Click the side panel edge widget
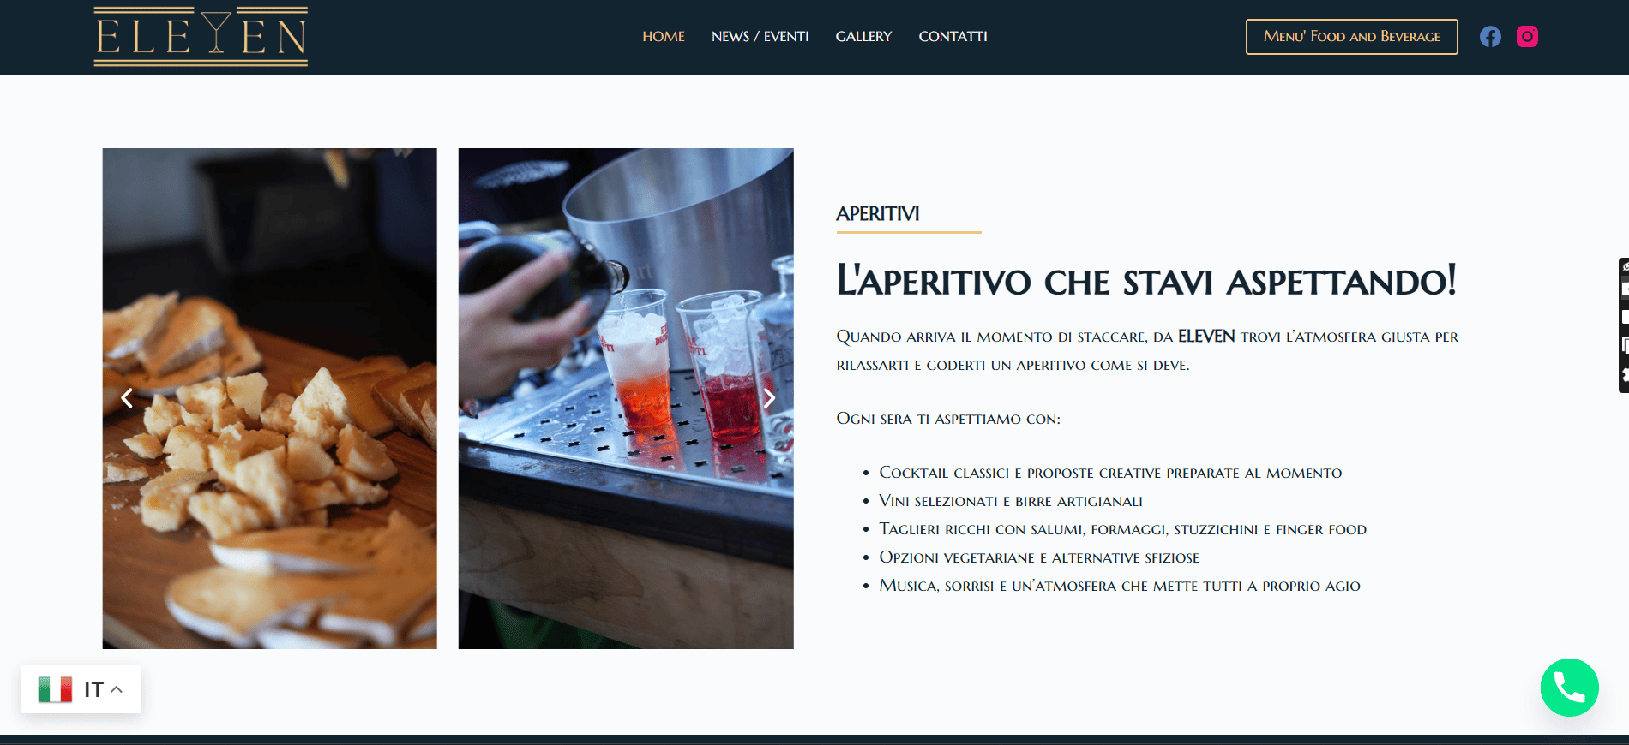The width and height of the screenshot is (1629, 745). click(1623, 325)
